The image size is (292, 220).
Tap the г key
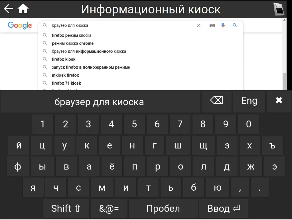tap(155, 145)
